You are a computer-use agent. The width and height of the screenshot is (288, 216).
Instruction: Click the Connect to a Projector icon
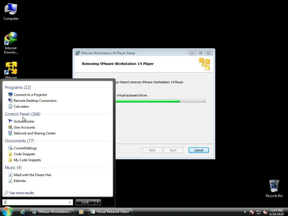point(10,94)
